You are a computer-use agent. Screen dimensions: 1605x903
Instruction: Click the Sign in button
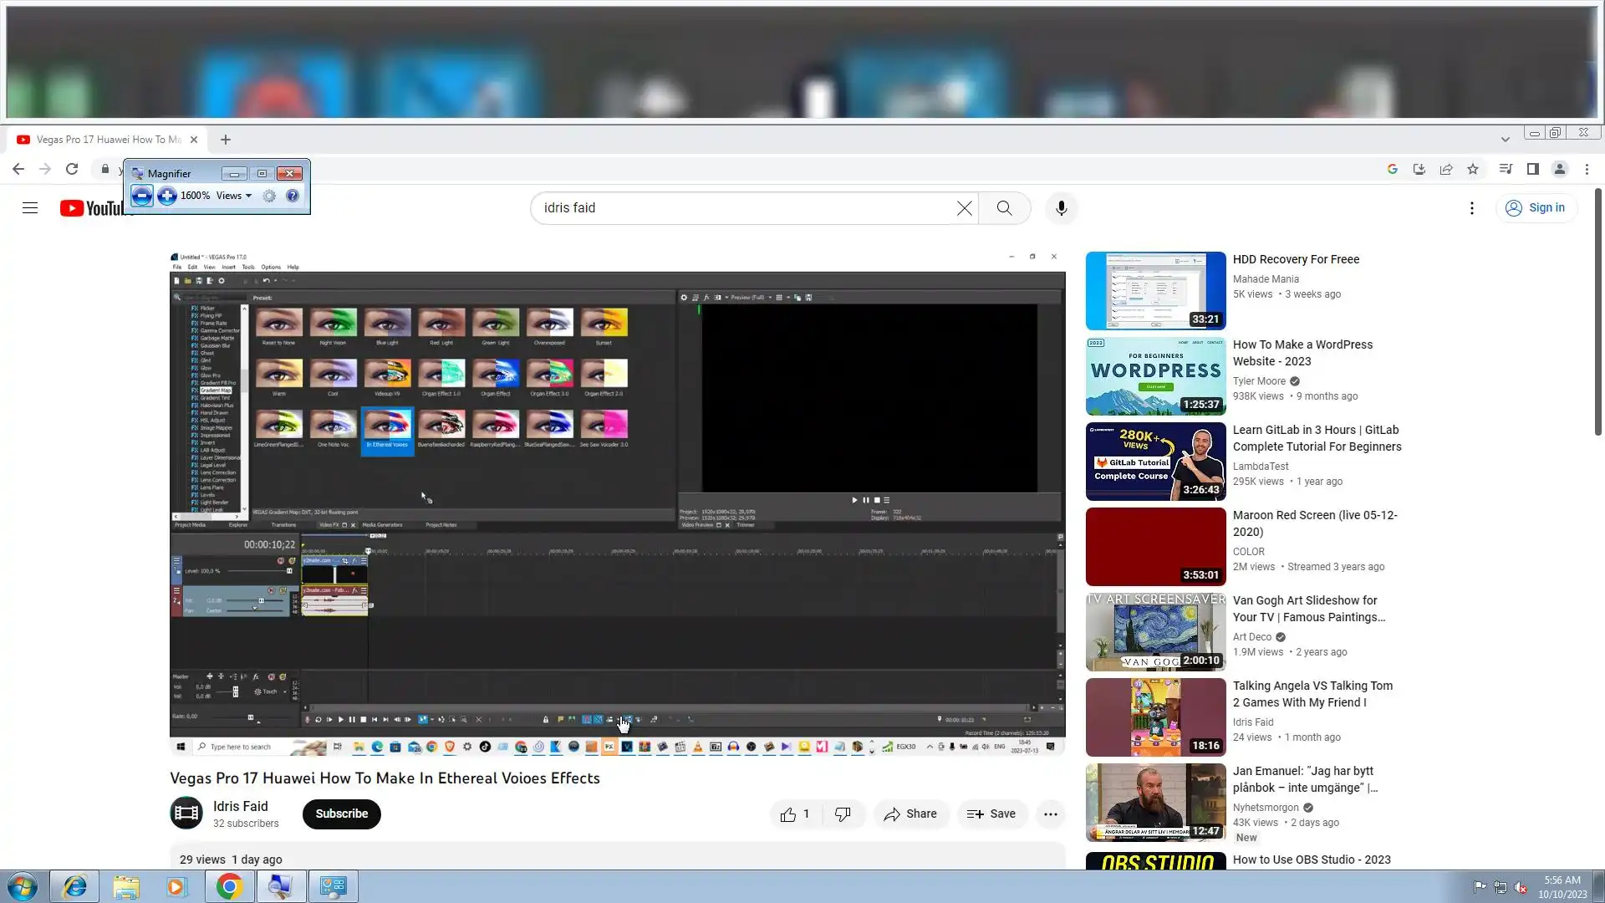tap(1536, 208)
